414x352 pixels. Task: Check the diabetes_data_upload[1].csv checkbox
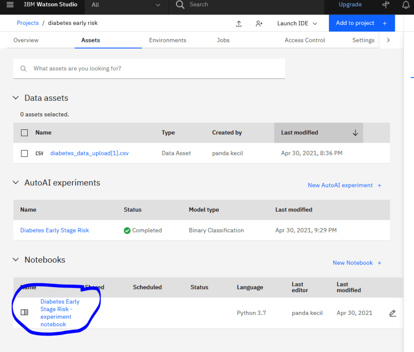tap(24, 153)
